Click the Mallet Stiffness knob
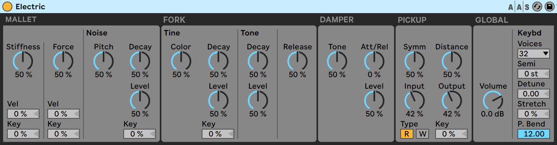Image resolution: width=557 pixels, height=145 pixels. [23, 61]
